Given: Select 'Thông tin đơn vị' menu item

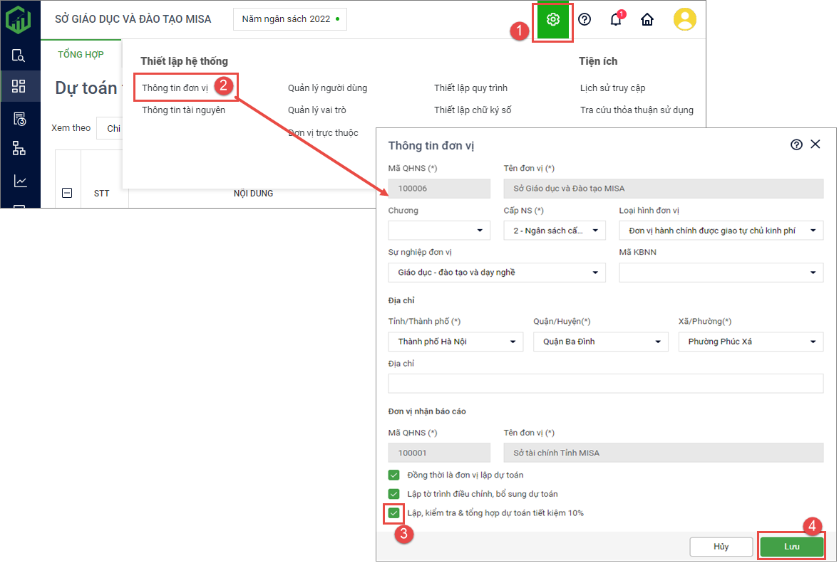Looking at the screenshot, I should [175, 88].
